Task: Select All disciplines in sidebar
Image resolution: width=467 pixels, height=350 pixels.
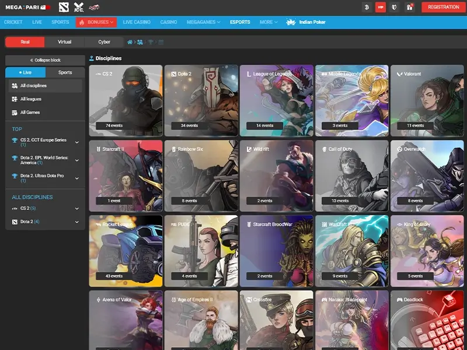Action: [46, 86]
